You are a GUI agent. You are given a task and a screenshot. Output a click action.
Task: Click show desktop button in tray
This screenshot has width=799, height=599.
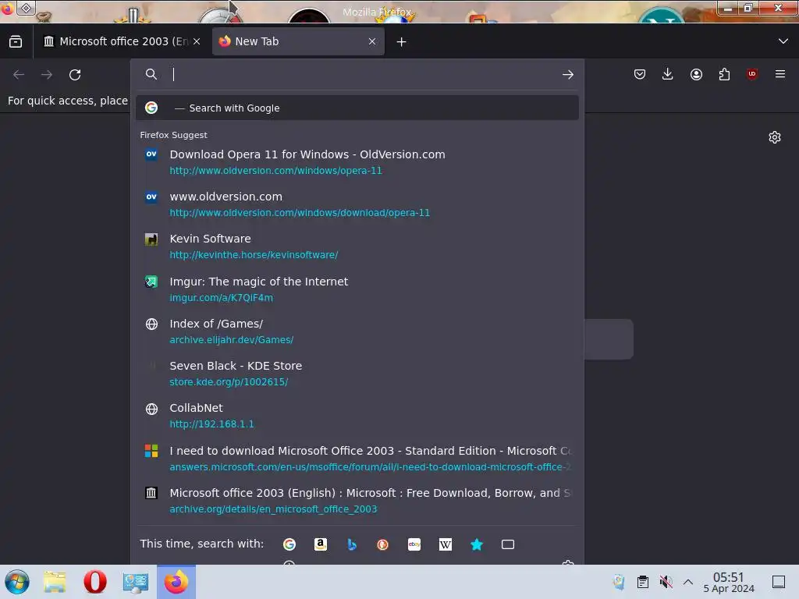[x=779, y=582]
